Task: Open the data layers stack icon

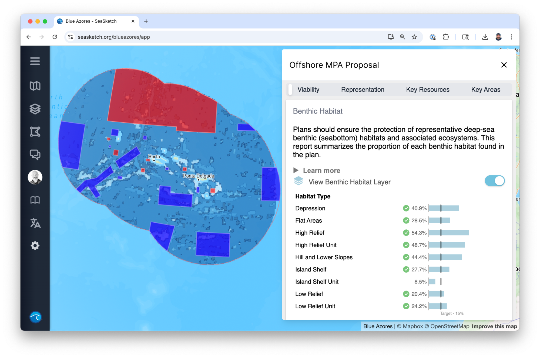Action: pyautogui.click(x=35, y=109)
